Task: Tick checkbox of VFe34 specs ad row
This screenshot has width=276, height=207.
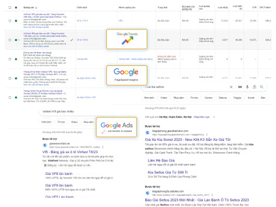Action: (10, 97)
